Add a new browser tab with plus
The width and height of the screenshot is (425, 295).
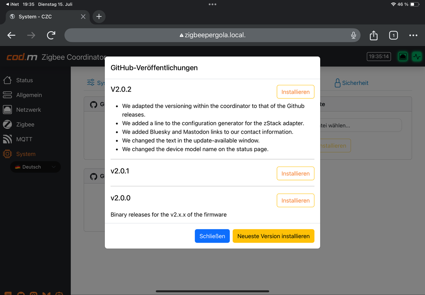tap(99, 17)
